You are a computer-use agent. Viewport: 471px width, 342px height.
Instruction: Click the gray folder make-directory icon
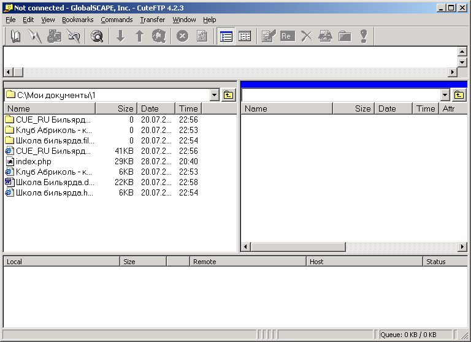click(x=345, y=36)
